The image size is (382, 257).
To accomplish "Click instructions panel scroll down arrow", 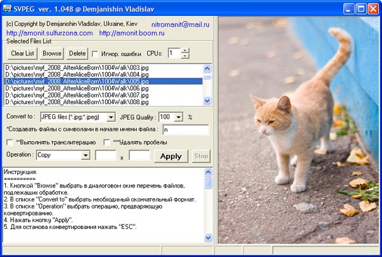I will 208,237.
